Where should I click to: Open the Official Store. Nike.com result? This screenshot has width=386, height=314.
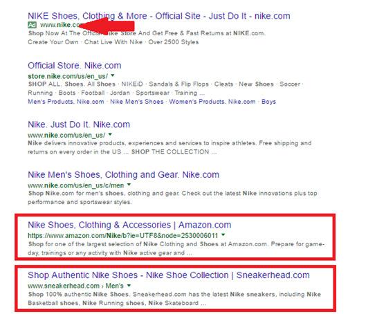[x=74, y=66]
